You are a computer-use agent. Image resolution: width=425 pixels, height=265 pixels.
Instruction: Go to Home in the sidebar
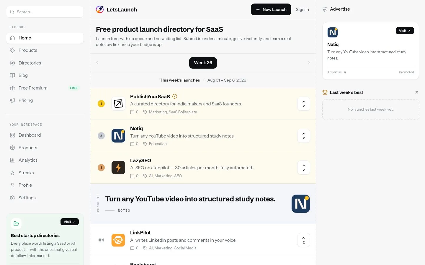click(x=45, y=38)
